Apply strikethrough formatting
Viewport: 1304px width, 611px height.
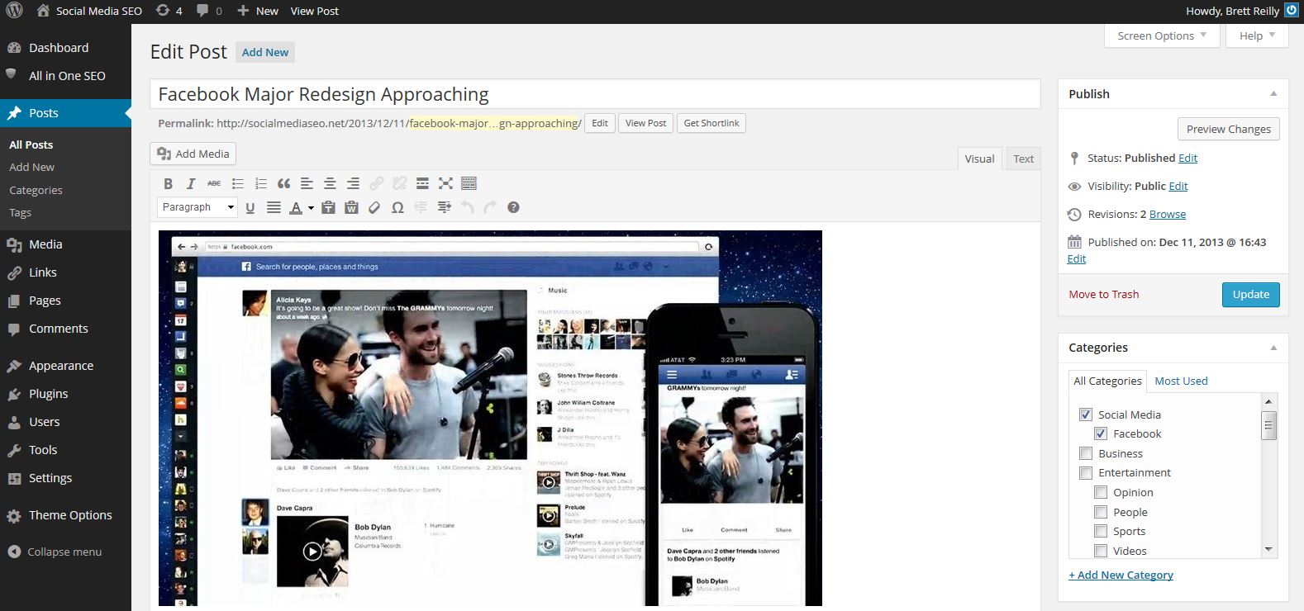(x=214, y=183)
